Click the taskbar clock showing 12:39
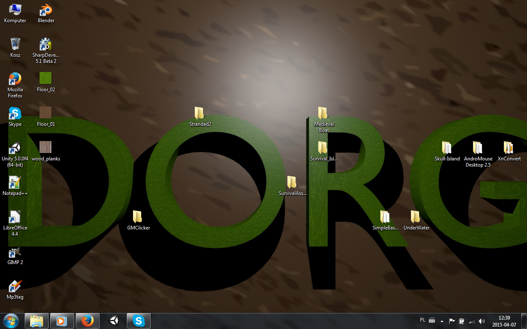 (504, 321)
